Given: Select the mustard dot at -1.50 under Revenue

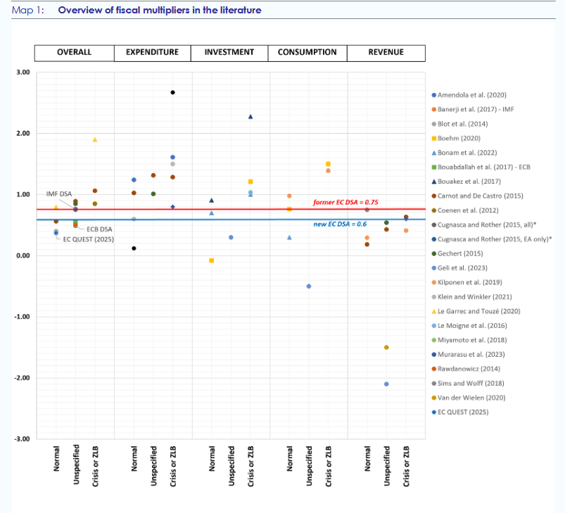Looking at the screenshot, I should (x=386, y=347).
